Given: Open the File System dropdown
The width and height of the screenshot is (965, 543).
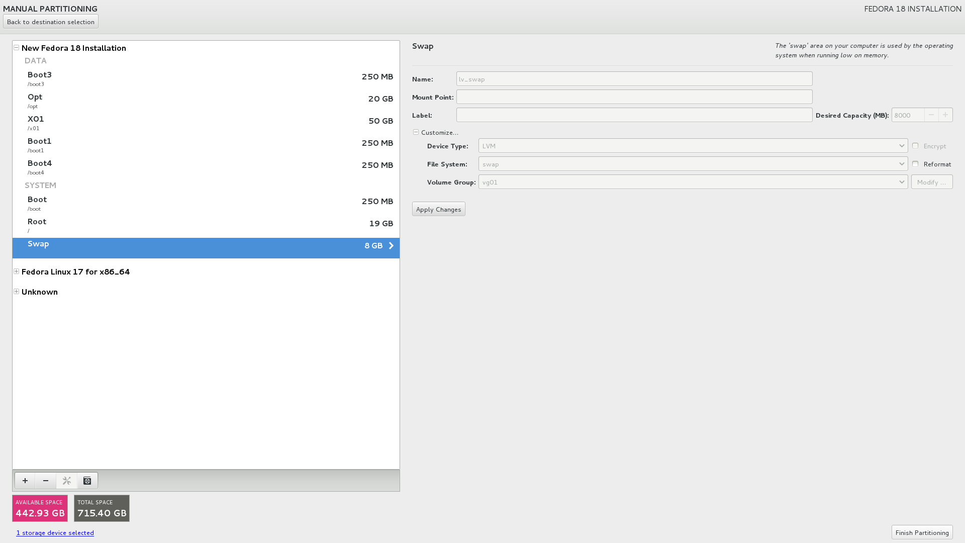Looking at the screenshot, I should (x=693, y=164).
